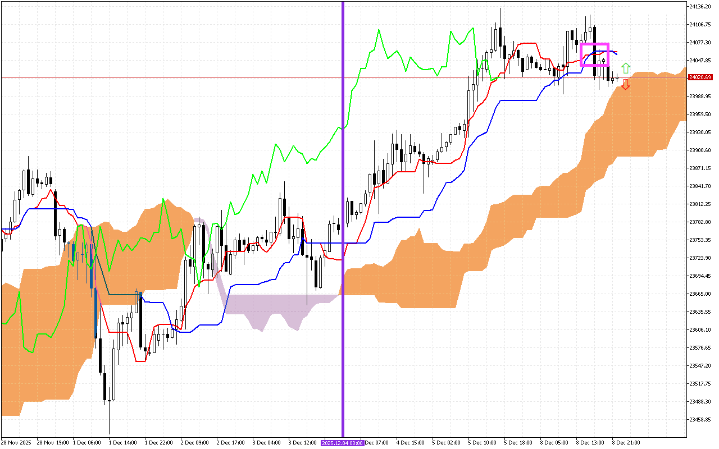Click the 23900.60 price axis label
The width and height of the screenshot is (719, 449).
[700, 150]
